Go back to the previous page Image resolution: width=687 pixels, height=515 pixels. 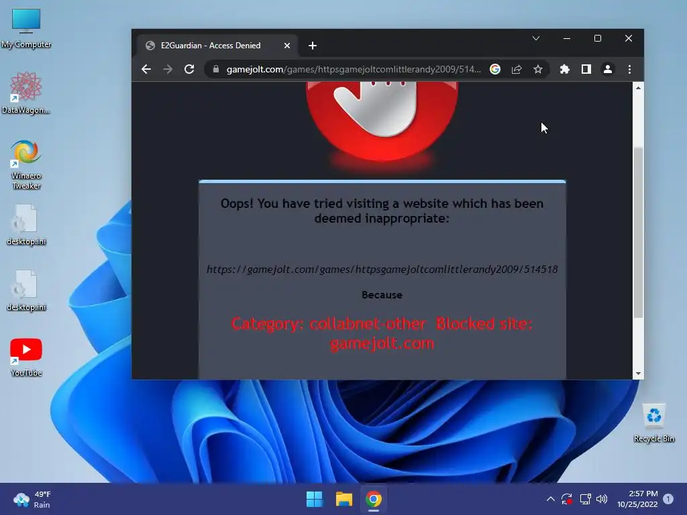[x=146, y=69]
